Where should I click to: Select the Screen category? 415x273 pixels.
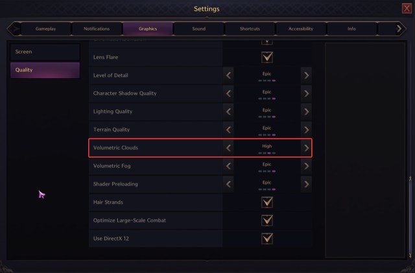[45, 52]
